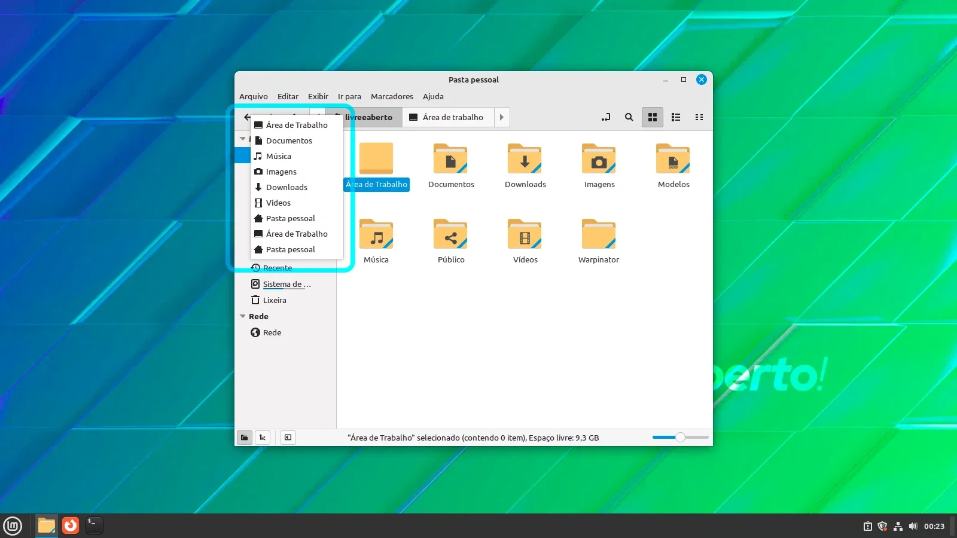Open the search icon in toolbar
957x538 pixels.
629,117
